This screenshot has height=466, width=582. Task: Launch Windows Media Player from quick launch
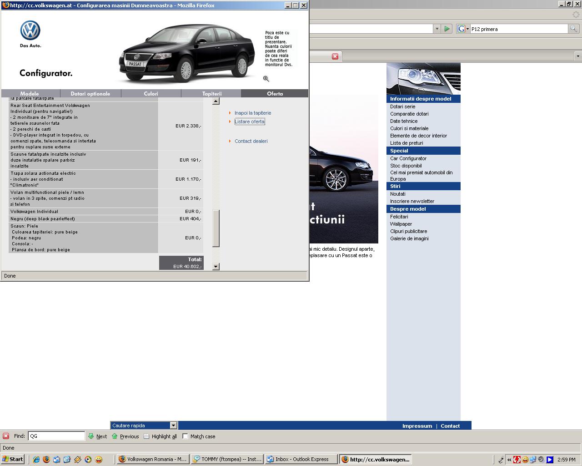[x=88, y=459]
